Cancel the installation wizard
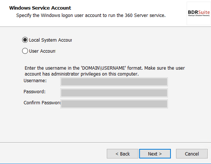This screenshot has height=164, width=211. 192,154
